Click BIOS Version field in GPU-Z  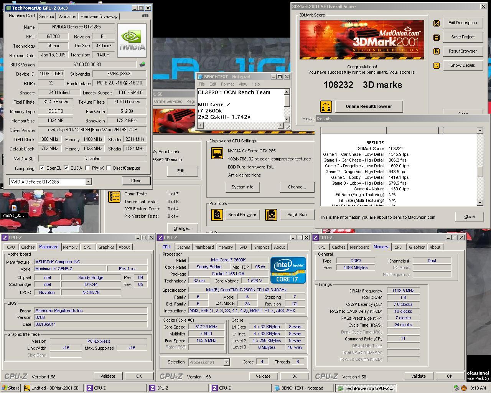pyautogui.click(x=87, y=64)
